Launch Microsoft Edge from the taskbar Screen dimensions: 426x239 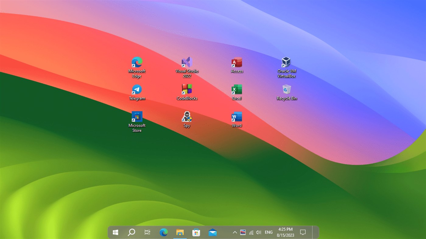click(x=164, y=232)
